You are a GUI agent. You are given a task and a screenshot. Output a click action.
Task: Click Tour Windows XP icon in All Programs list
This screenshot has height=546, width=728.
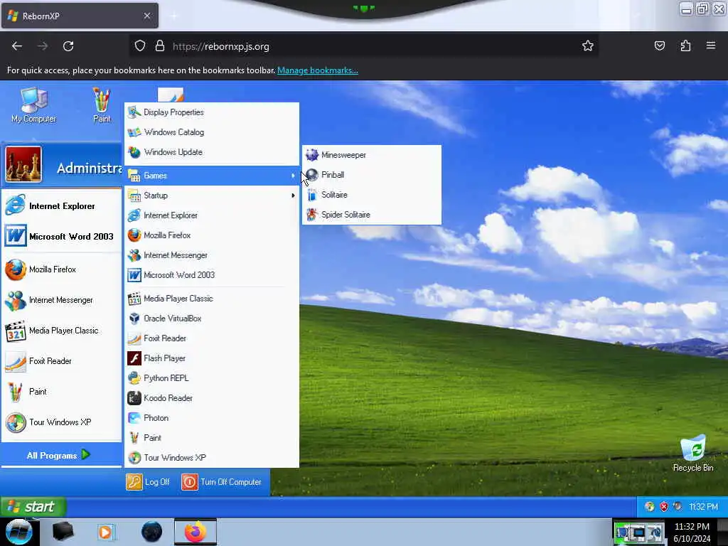pyautogui.click(x=134, y=458)
